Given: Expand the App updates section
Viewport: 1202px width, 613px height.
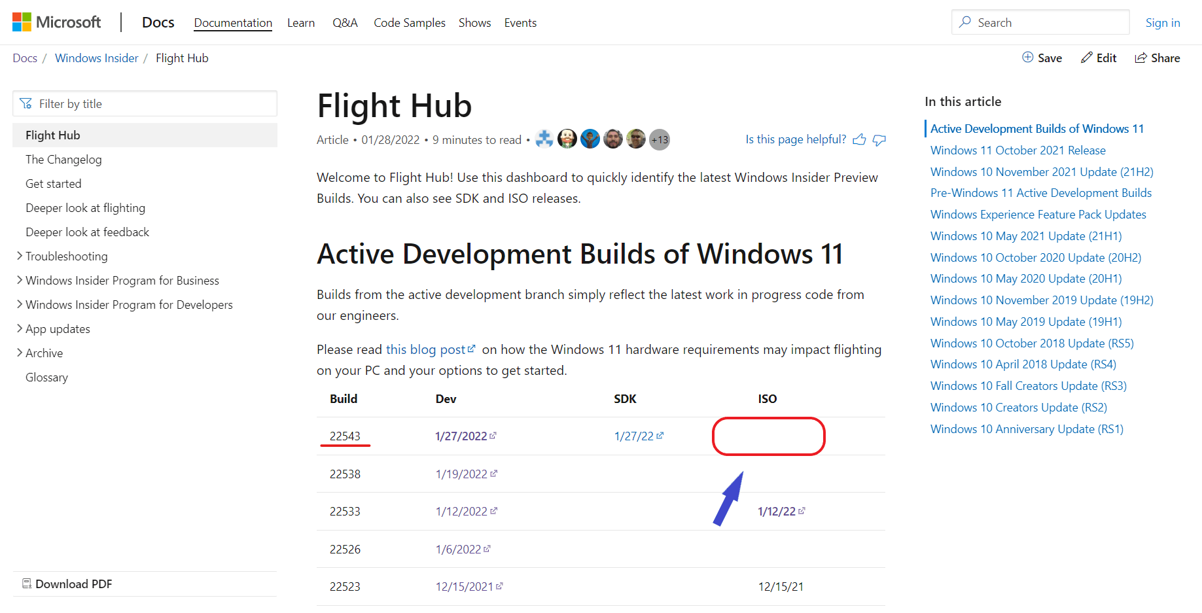Looking at the screenshot, I should point(20,328).
